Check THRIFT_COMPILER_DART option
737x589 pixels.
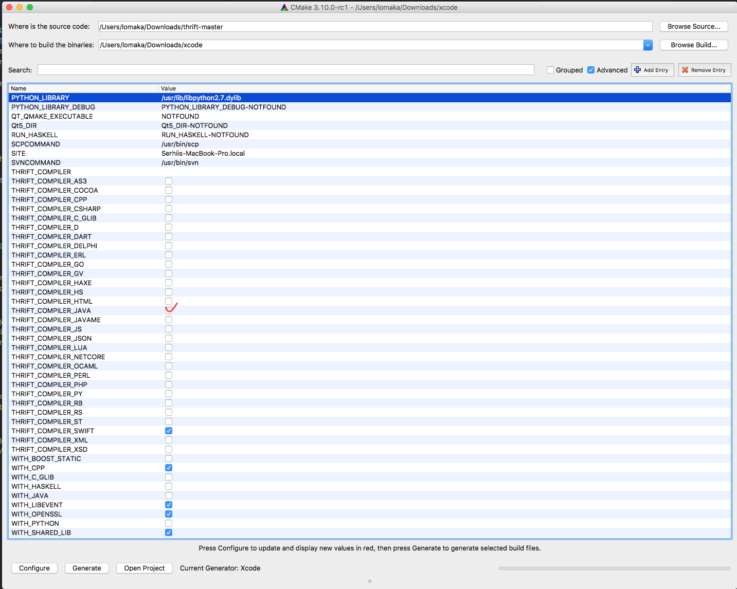pos(169,236)
